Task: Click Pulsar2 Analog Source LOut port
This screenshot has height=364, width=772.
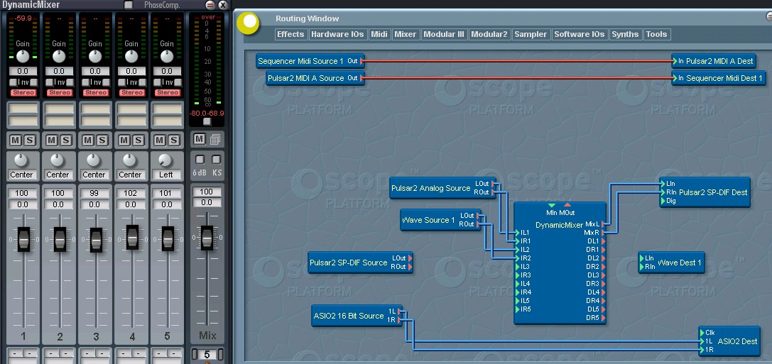Action: 493,184
